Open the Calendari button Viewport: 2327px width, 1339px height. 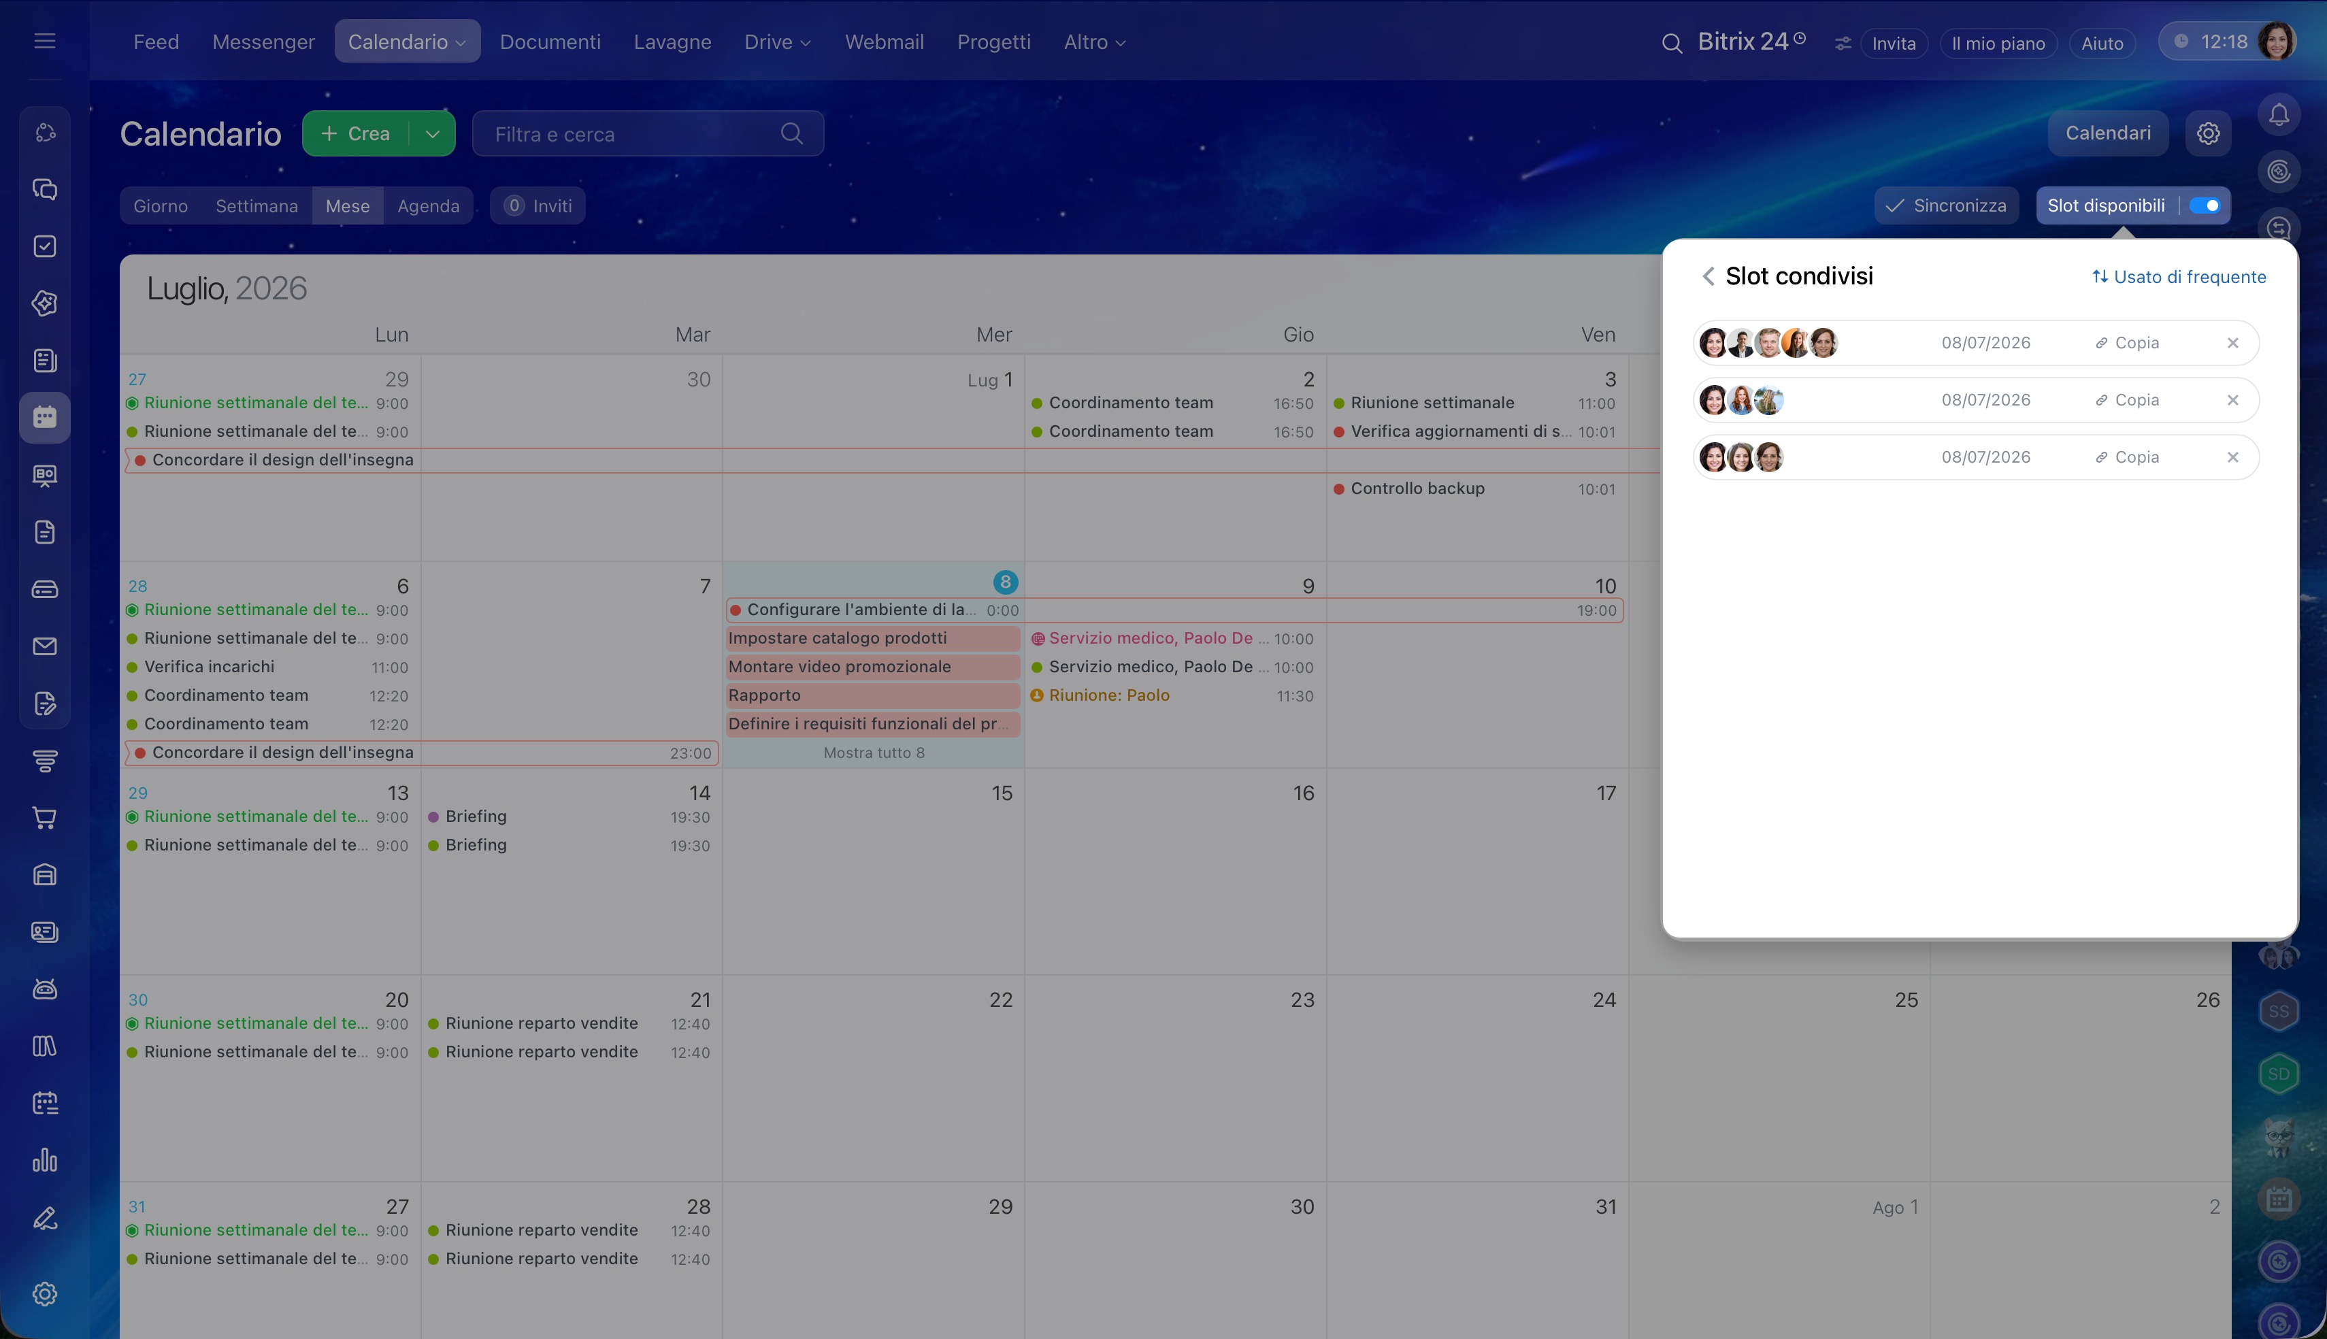[2107, 133]
